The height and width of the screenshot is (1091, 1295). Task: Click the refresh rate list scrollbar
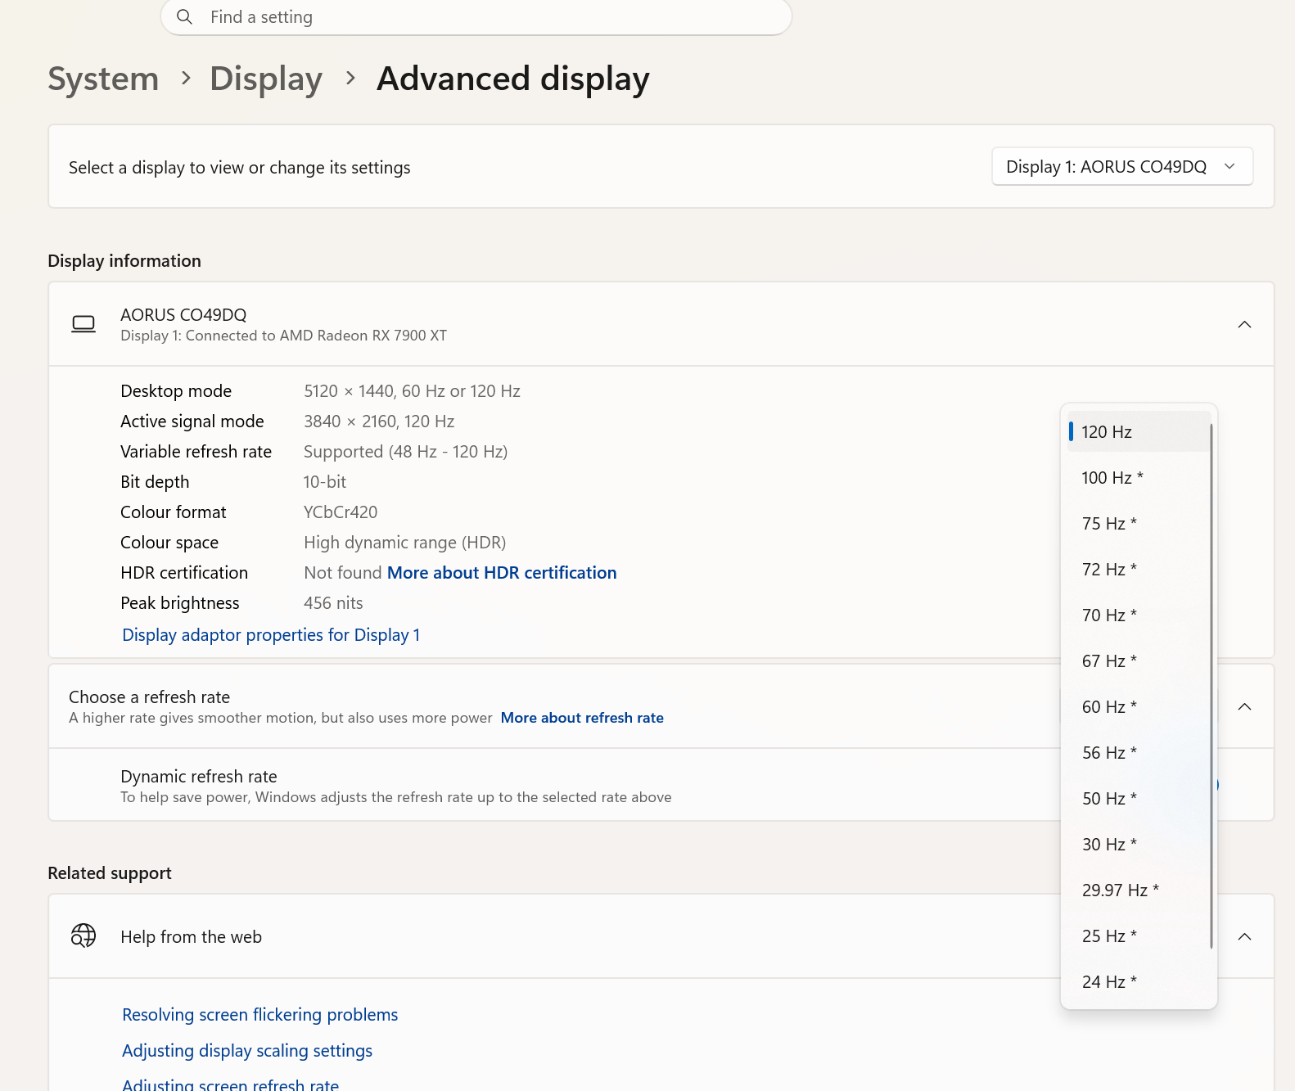click(1211, 686)
